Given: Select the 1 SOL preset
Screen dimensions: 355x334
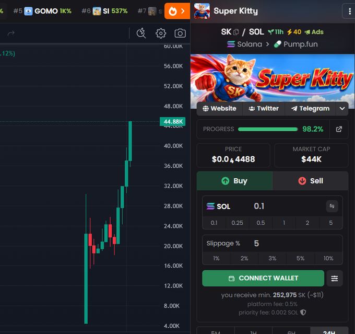Looking at the screenshot, I should coord(284,223).
